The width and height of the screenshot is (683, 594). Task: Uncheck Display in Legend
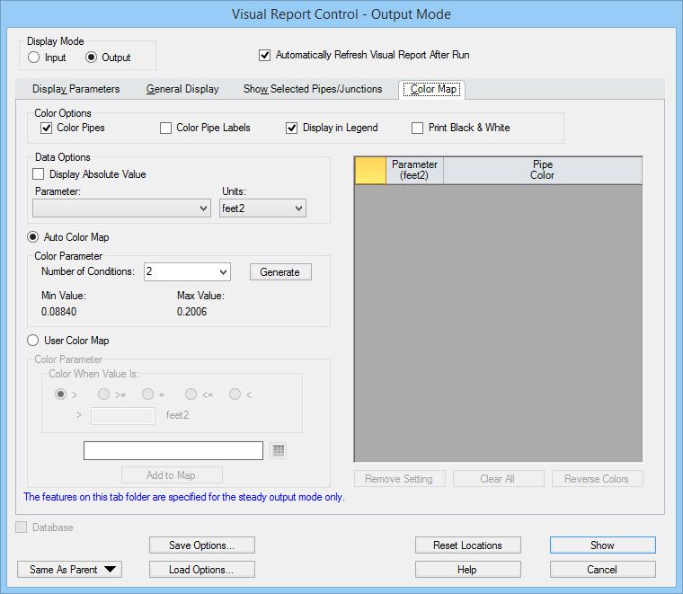point(291,128)
